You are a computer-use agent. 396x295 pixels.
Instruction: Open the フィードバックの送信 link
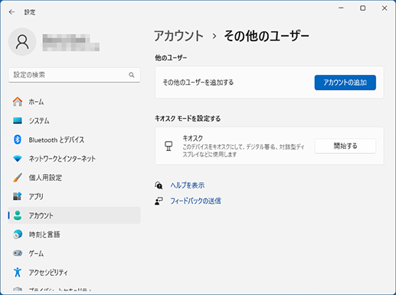(x=195, y=201)
